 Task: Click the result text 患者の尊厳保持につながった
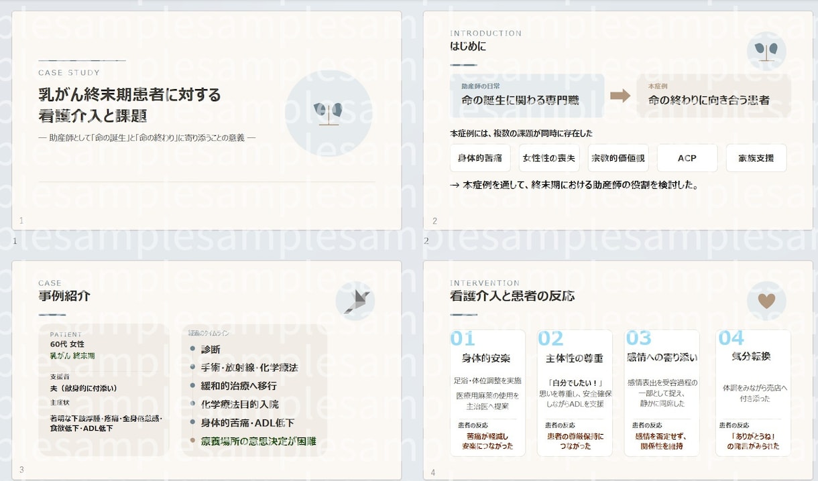coord(575,441)
